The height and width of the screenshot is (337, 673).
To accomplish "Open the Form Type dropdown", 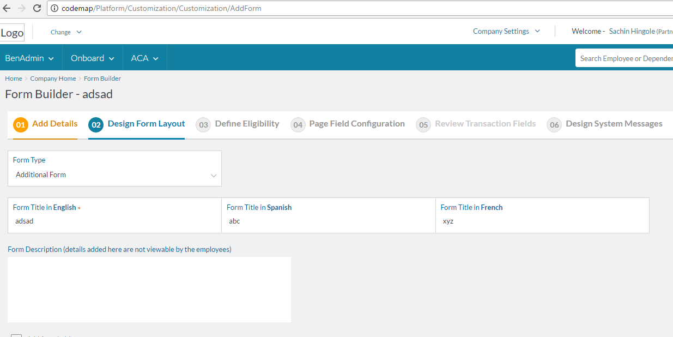I will tap(114, 175).
